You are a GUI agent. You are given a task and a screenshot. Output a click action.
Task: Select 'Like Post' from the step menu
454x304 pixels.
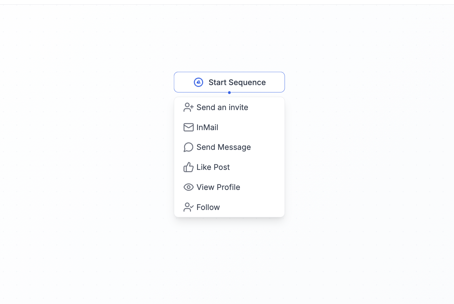point(213,167)
